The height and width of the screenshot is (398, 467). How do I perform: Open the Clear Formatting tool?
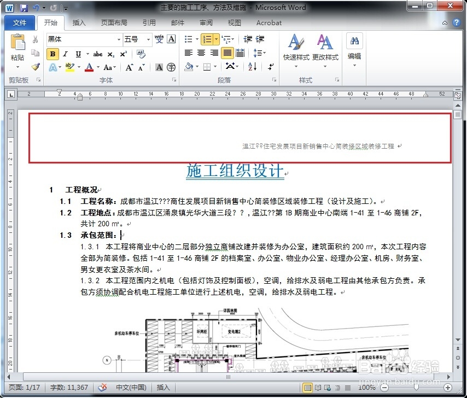click(140, 54)
